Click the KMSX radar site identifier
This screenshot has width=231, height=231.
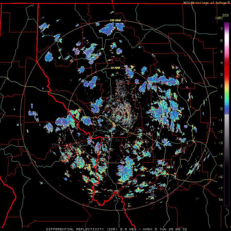pyautogui.click(x=148, y=229)
